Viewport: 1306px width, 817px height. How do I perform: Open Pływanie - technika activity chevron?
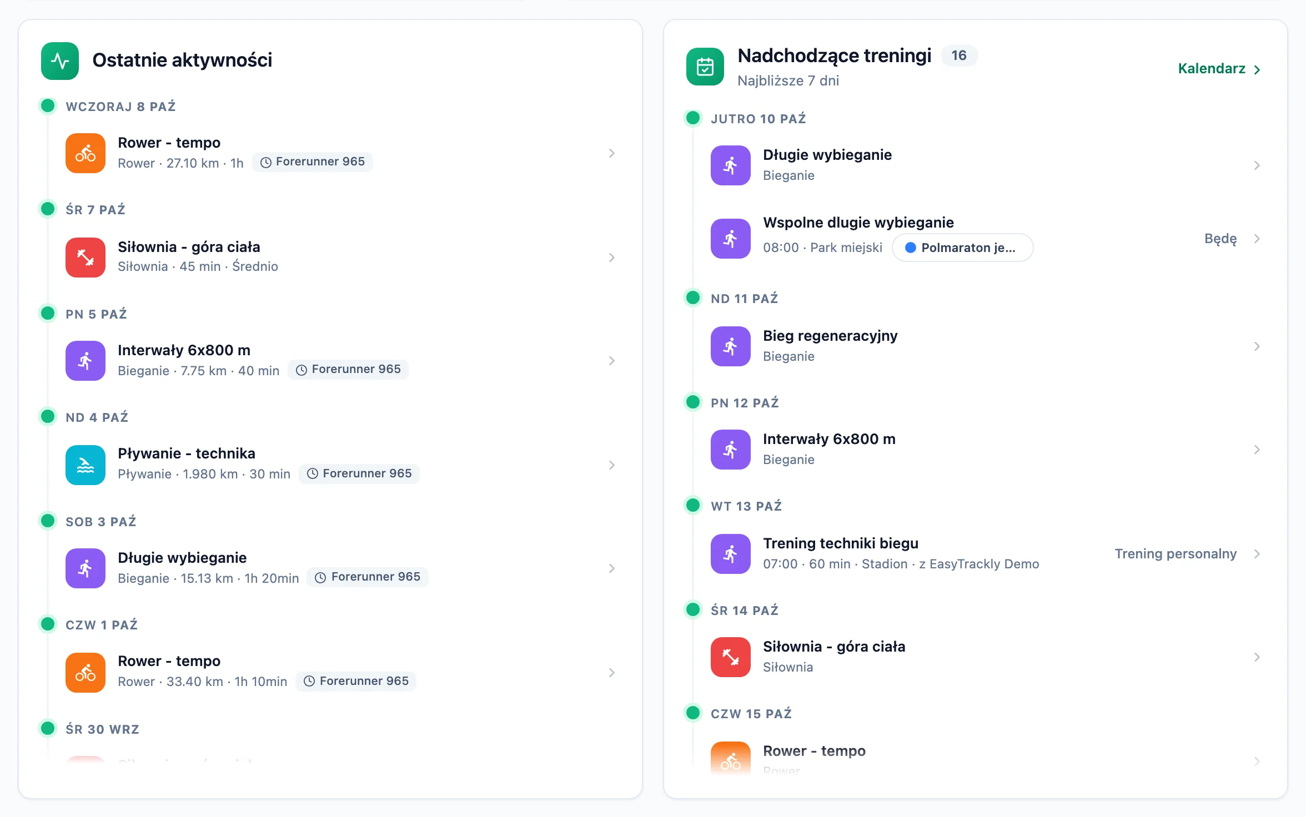611,465
